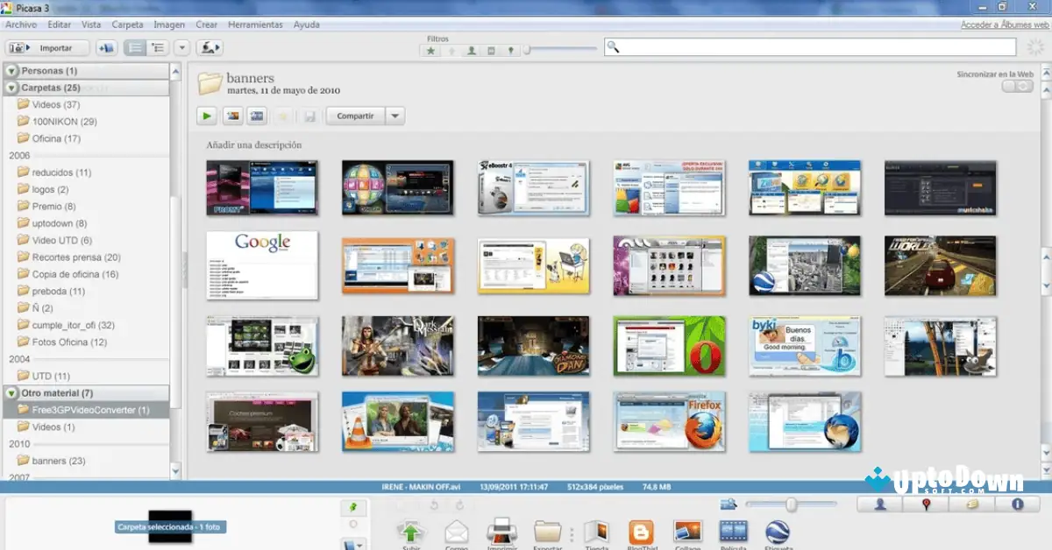Click the Imprimir print icon
1052x550 pixels.
[501, 532]
